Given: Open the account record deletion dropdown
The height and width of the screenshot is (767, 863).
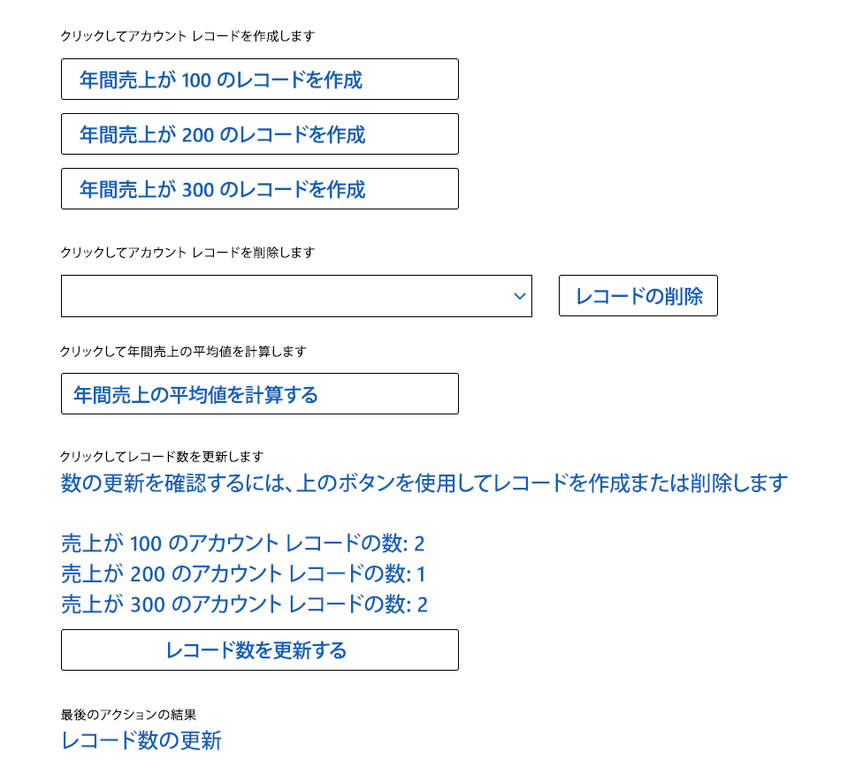Looking at the screenshot, I should point(296,296).
